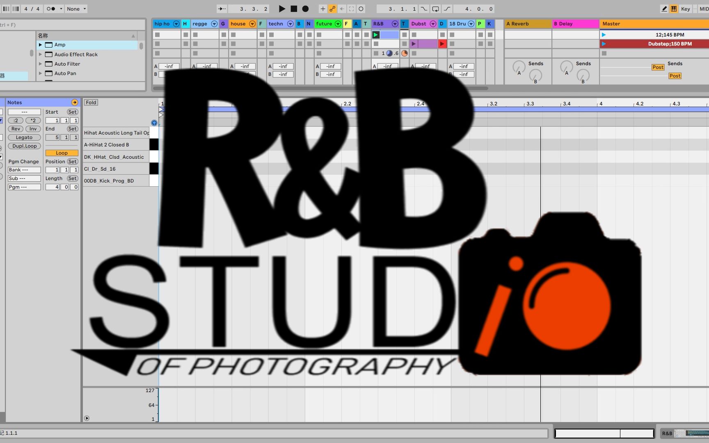Toggle the Punch-In switch icon

424,9
